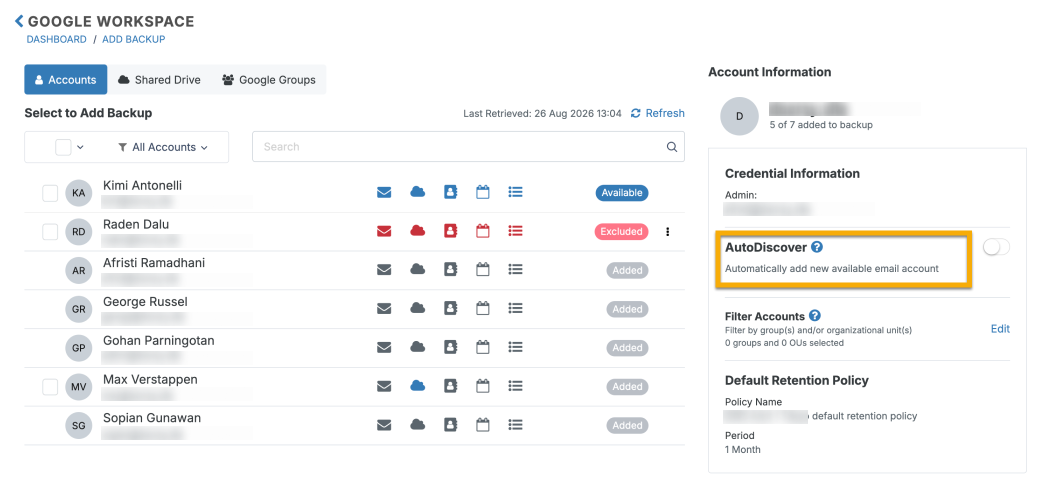Image resolution: width=1045 pixels, height=495 pixels.
Task: Click Sopian Gunawan's calendar icon
Action: [x=482, y=424]
